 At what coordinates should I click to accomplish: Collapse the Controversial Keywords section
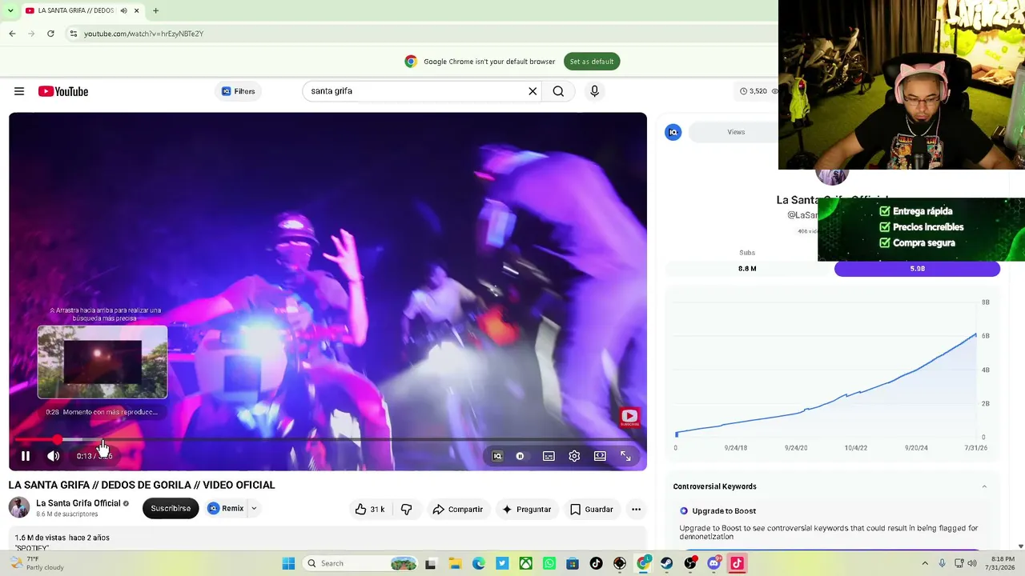point(984,486)
